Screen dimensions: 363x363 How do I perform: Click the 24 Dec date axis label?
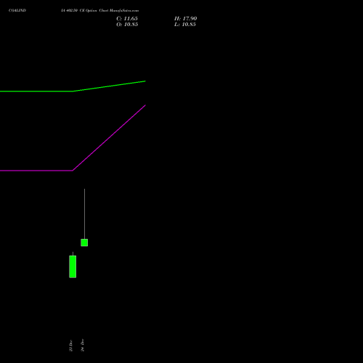(83, 345)
